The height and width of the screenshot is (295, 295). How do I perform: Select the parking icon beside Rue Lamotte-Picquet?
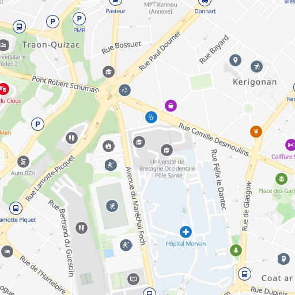tap(37, 124)
